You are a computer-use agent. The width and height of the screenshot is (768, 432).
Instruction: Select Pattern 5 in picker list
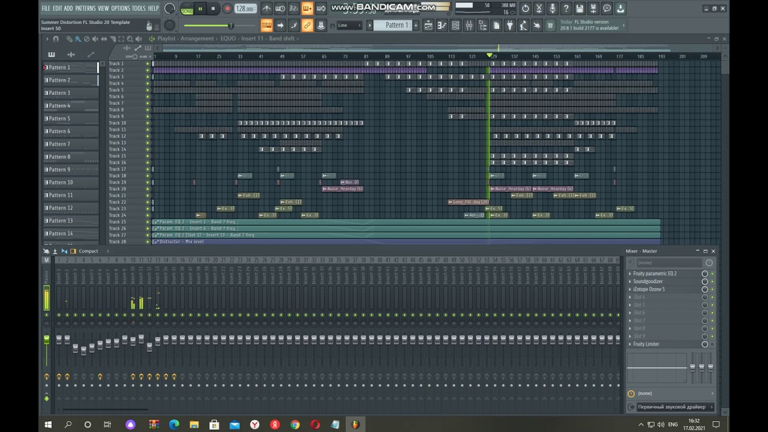[x=70, y=119]
